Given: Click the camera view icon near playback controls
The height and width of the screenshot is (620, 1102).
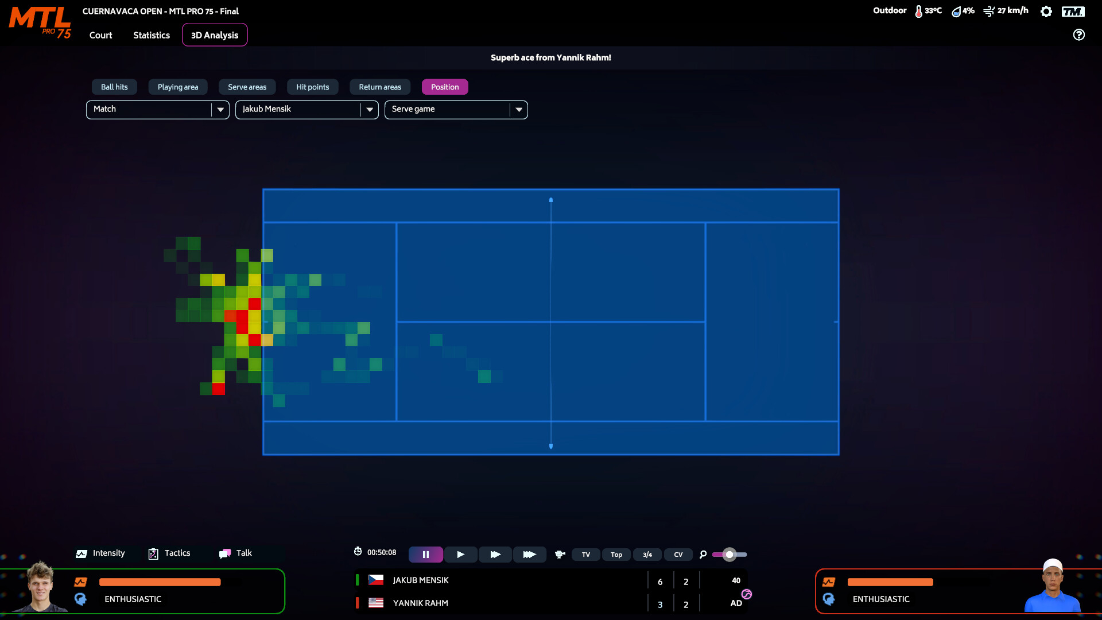Looking at the screenshot, I should point(560,555).
